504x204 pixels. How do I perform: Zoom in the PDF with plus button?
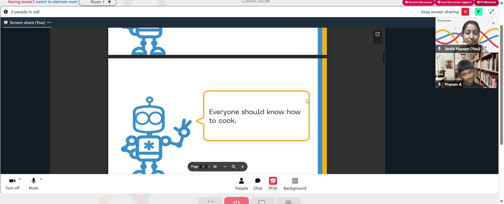coord(242,167)
